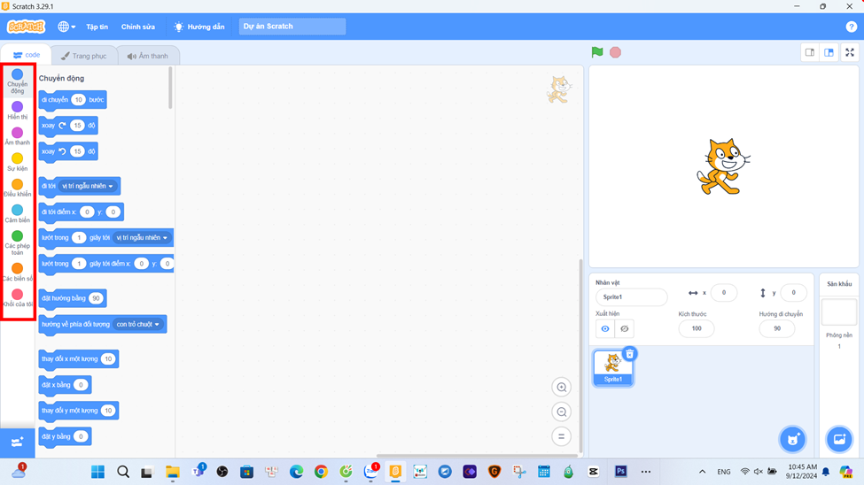Open Windows Start menu

click(x=97, y=472)
